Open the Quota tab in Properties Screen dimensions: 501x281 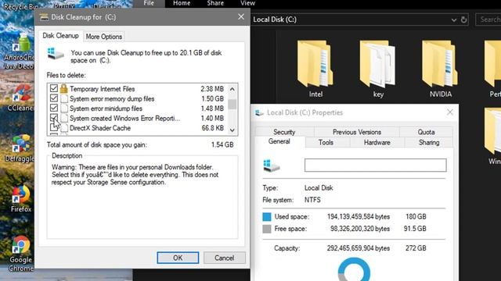(x=426, y=132)
